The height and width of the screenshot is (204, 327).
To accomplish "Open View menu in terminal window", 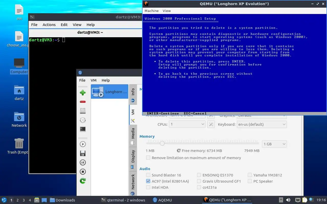I will [x=77, y=24].
